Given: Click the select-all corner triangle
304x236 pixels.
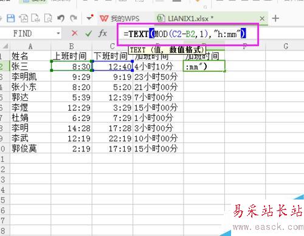Looking at the screenshot, I should (5, 46).
